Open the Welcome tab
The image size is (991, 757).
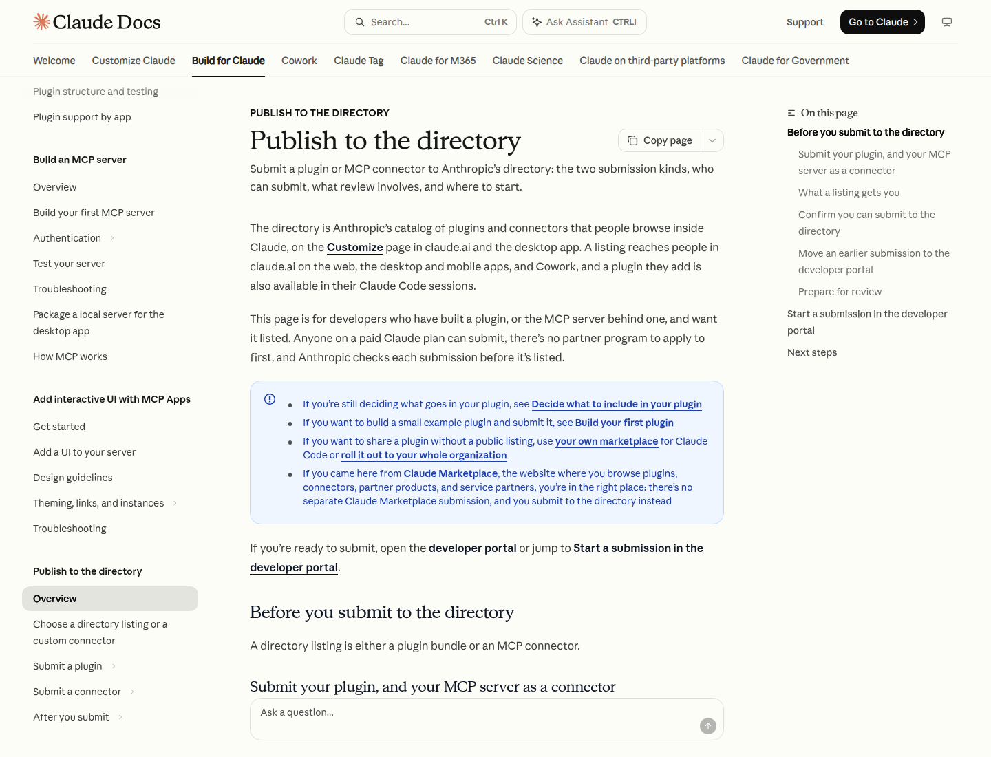54,61
